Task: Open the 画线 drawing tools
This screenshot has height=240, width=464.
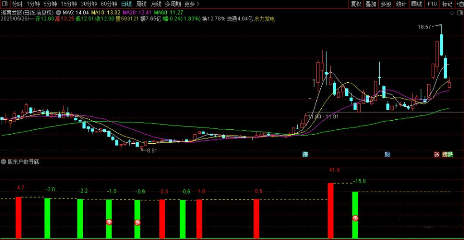Action: [416, 4]
